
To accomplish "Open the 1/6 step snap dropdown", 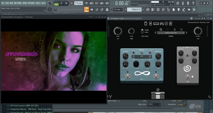I will [x=118, y=10].
